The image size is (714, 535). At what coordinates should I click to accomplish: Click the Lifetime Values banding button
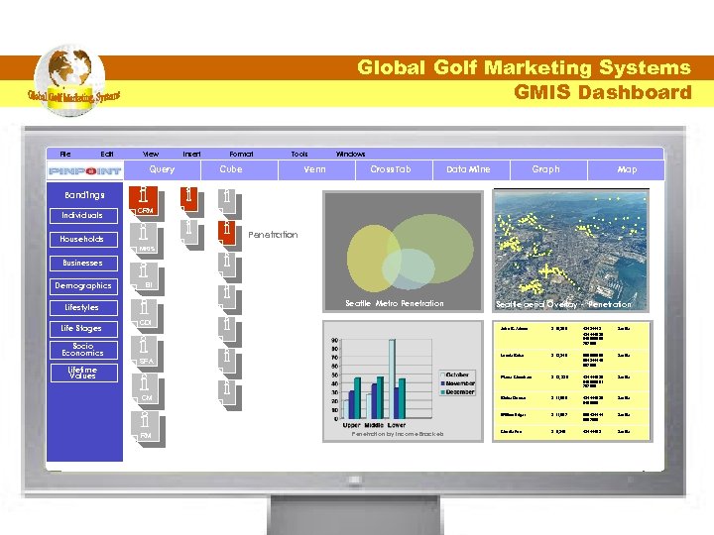tap(83, 373)
